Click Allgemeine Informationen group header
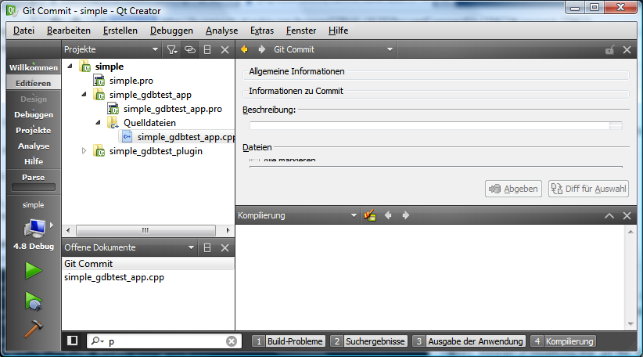This screenshot has height=357, width=643. tap(297, 71)
